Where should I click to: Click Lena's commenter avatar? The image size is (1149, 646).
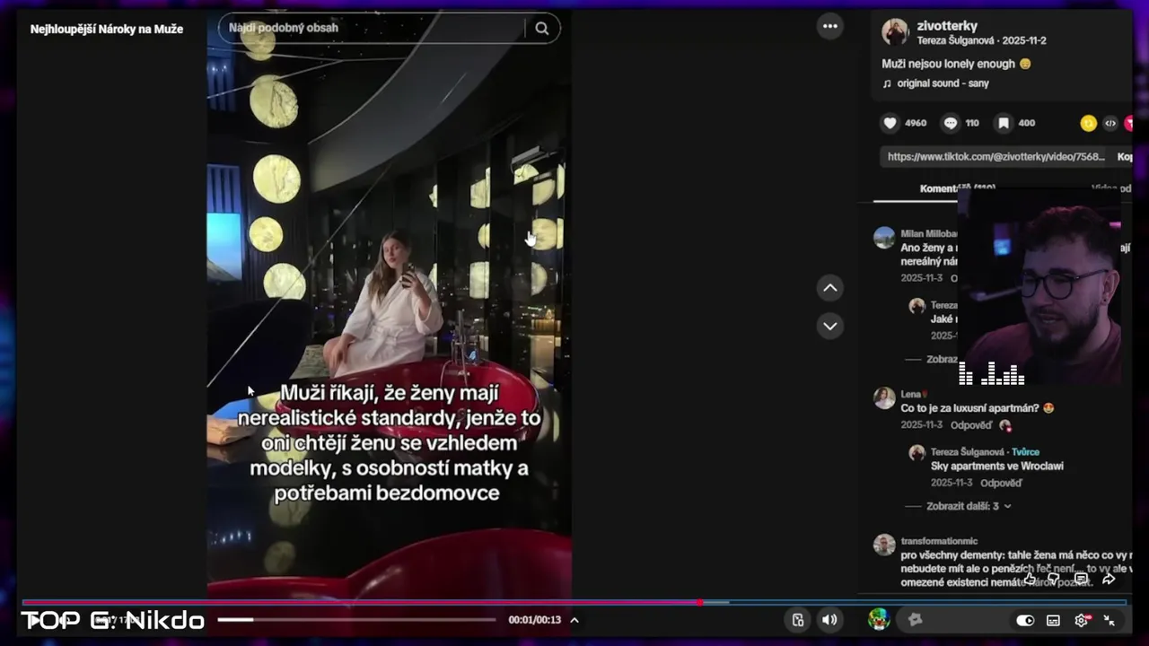pos(884,397)
